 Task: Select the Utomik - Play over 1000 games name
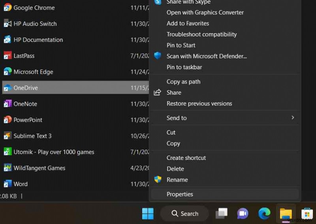(x=54, y=152)
